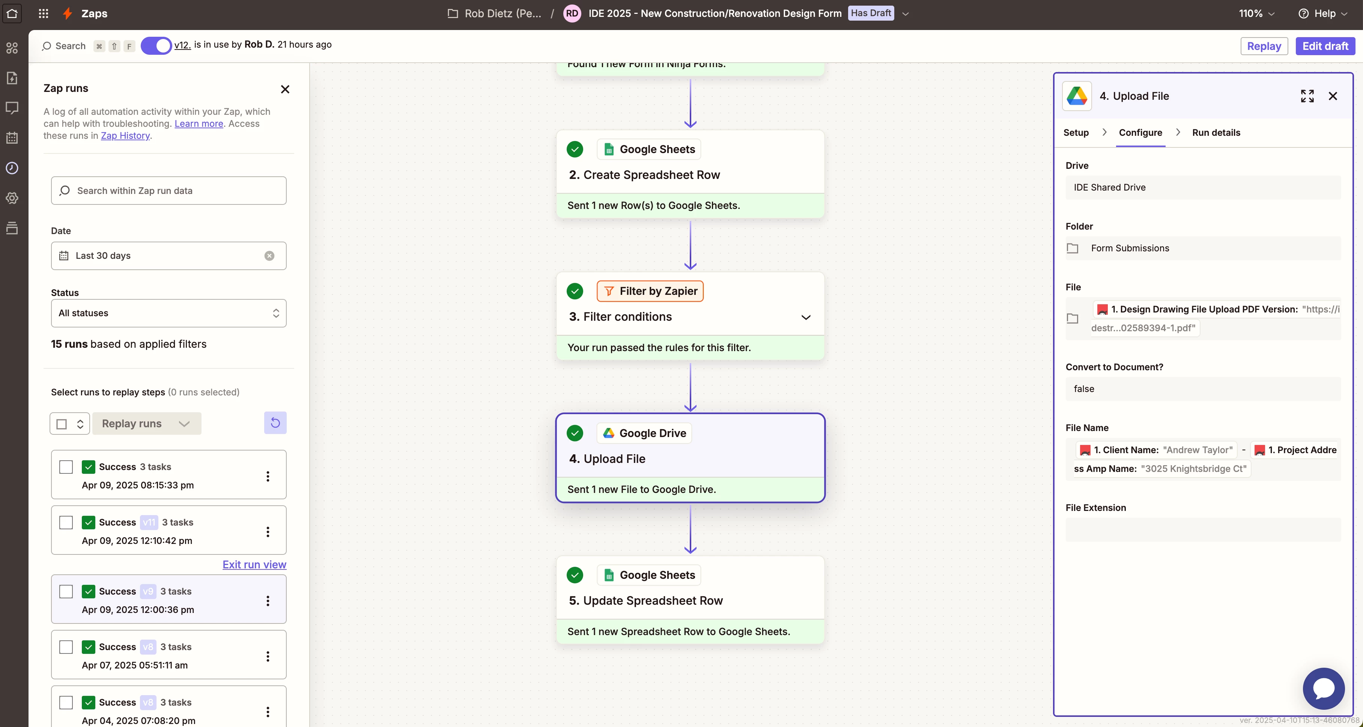Click the Form Submissions folder field
The width and height of the screenshot is (1363, 727).
coord(1203,248)
